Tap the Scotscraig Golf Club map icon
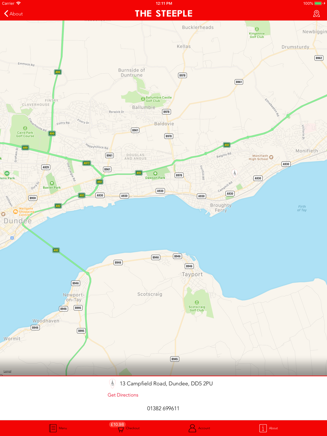Viewport: 327px width, 436px height. pyautogui.click(x=197, y=302)
